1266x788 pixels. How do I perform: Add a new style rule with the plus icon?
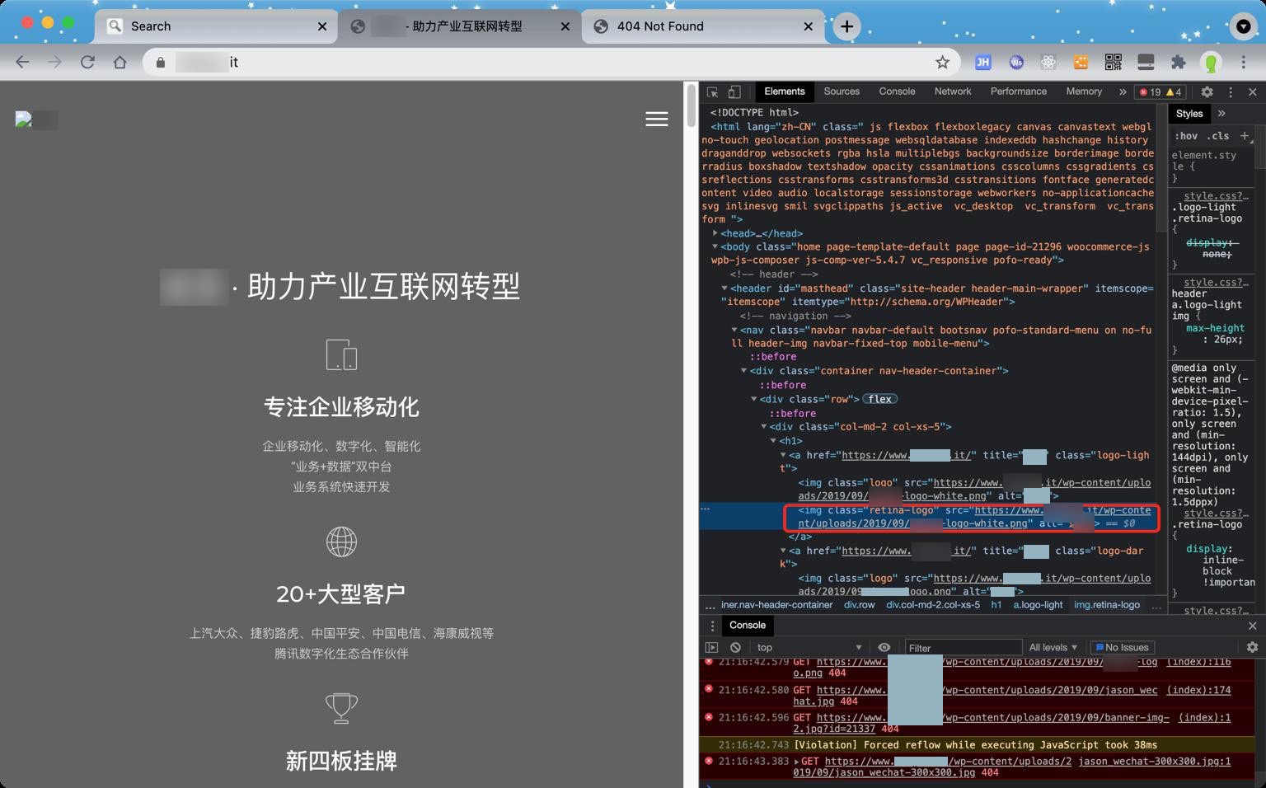coord(1245,136)
